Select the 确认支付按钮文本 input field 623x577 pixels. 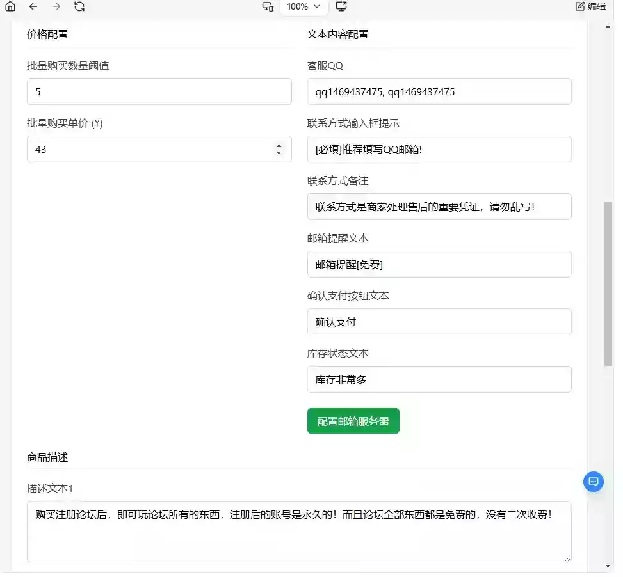point(439,322)
